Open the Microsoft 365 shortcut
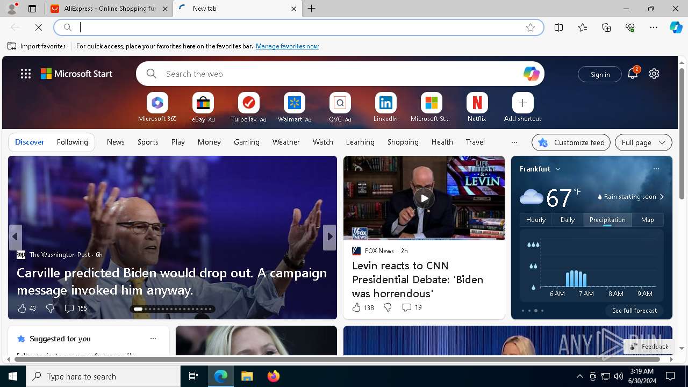The height and width of the screenshot is (387, 688). [157, 103]
